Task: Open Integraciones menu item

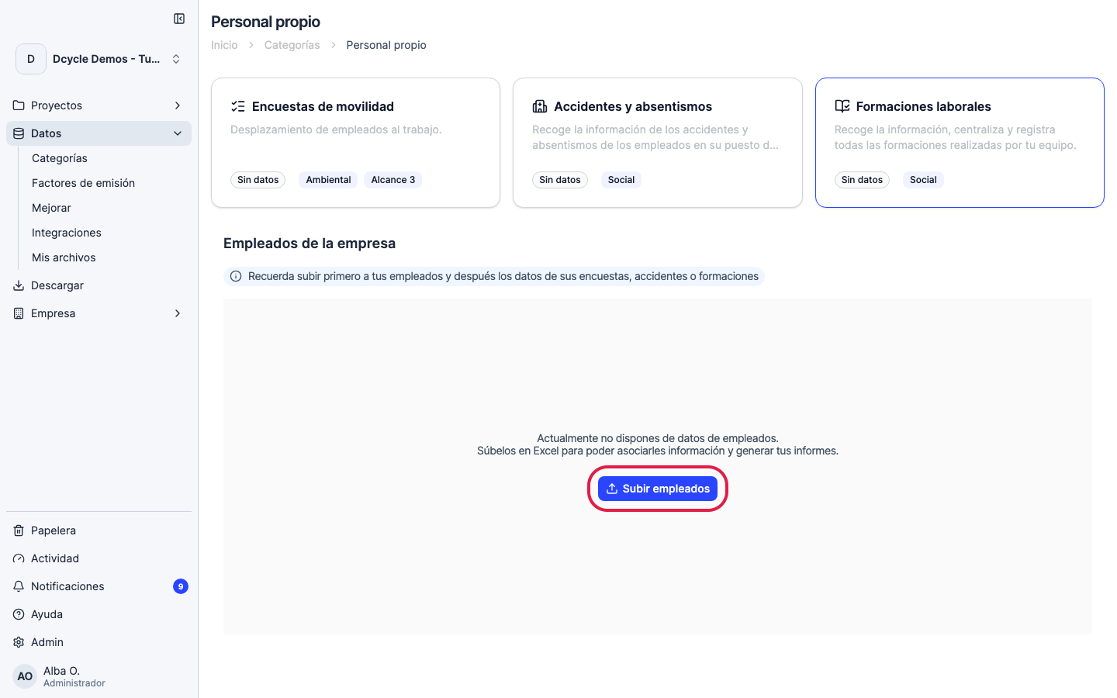Action: (67, 233)
